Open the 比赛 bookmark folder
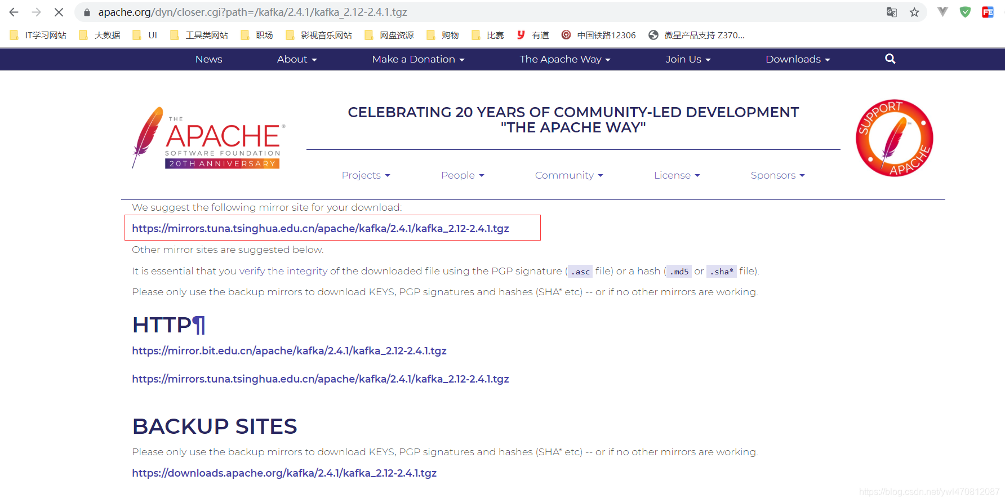Screen dimensions: 1005x502 pyautogui.click(x=488, y=35)
